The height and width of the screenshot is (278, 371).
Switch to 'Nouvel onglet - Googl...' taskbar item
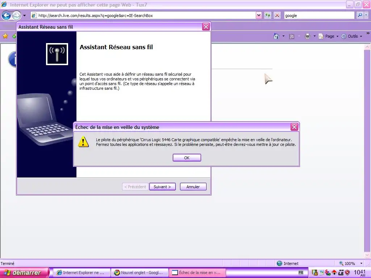click(139, 273)
